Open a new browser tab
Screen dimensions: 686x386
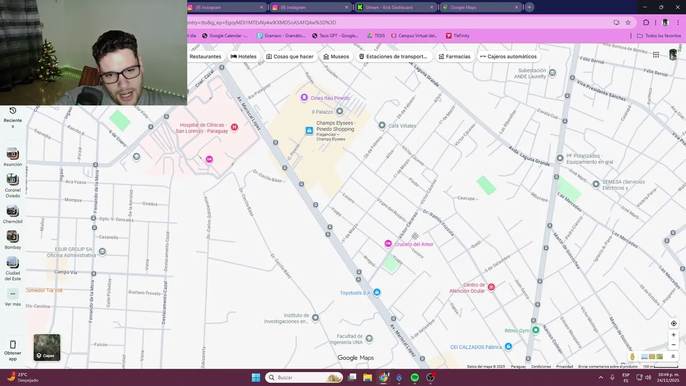530,7
